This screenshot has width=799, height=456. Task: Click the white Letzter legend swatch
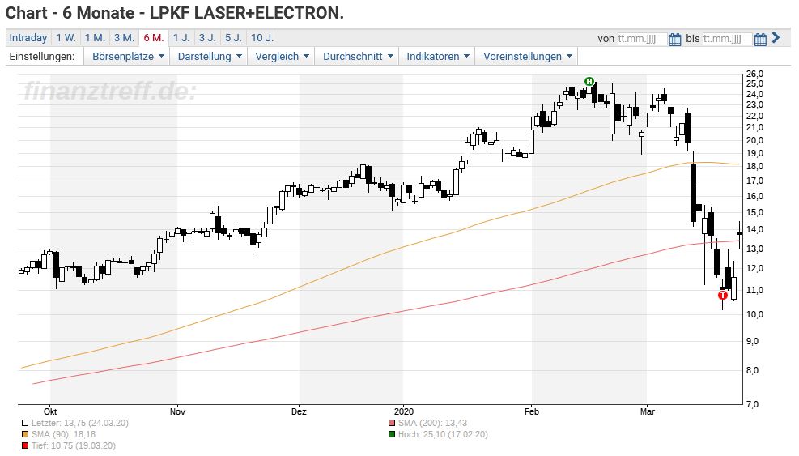tap(25, 423)
